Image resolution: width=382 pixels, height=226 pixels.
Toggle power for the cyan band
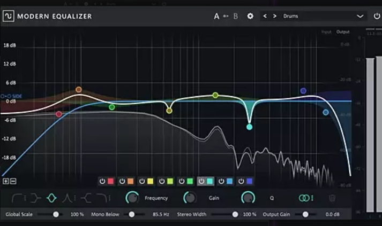tap(201, 181)
